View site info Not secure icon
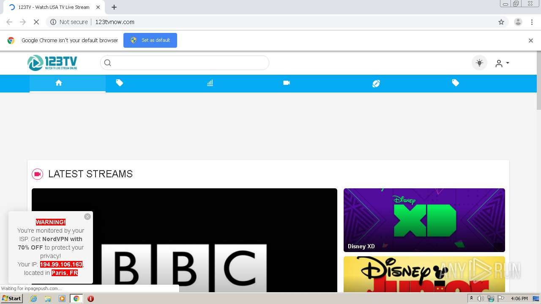 [x=53, y=22]
